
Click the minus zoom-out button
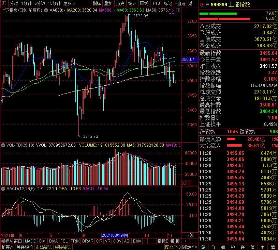coord(194,241)
